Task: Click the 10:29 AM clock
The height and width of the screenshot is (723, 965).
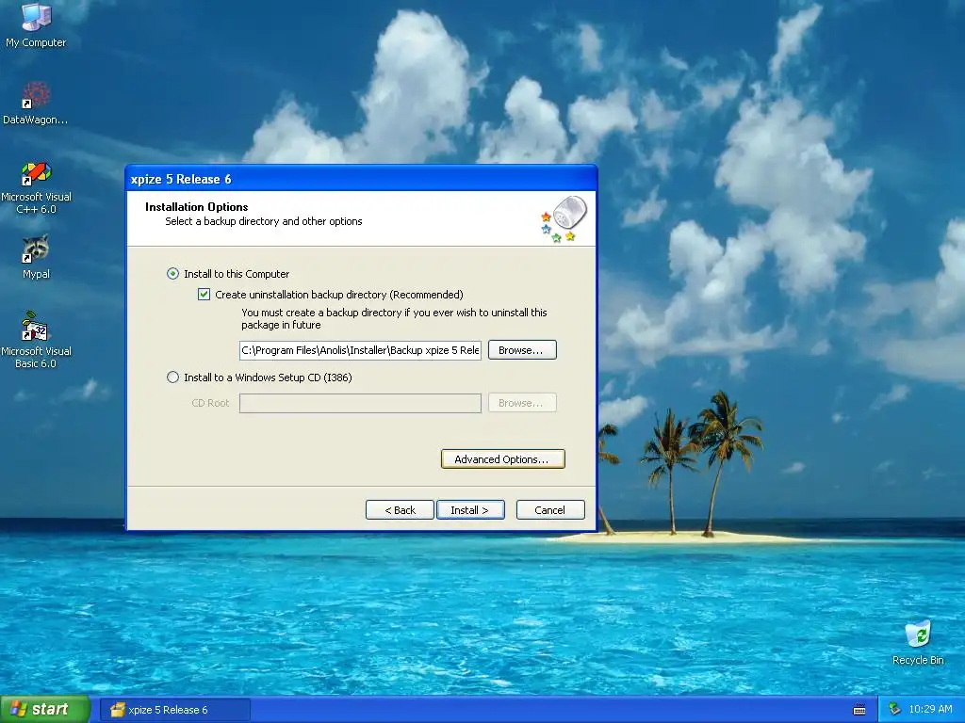Action: point(930,710)
